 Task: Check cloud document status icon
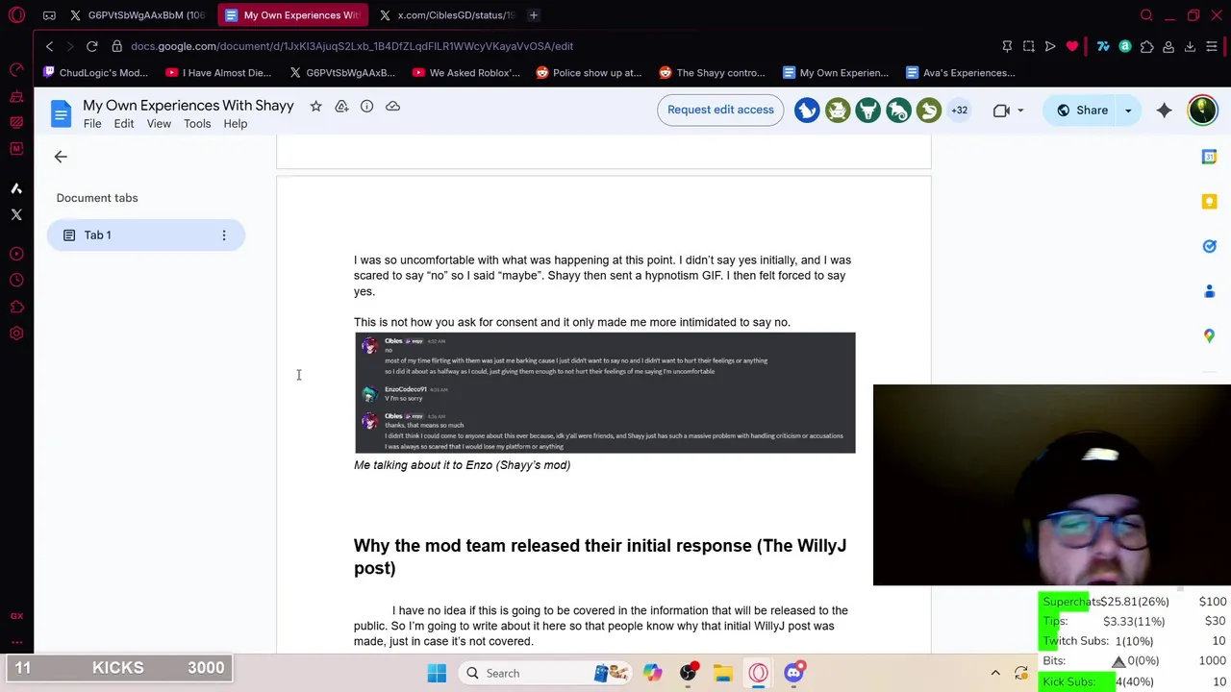[x=392, y=106]
